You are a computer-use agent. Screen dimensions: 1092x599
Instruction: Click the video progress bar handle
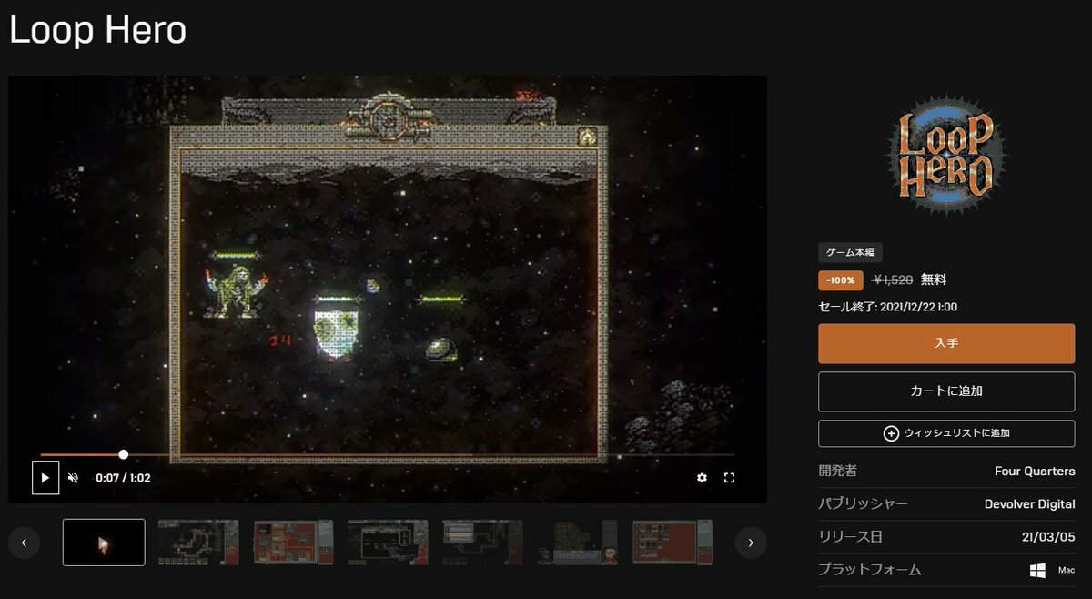click(124, 454)
